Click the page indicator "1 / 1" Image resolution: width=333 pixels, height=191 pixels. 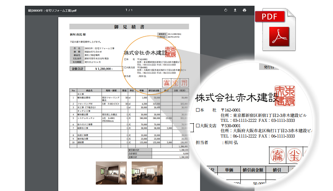tap(129, 10)
